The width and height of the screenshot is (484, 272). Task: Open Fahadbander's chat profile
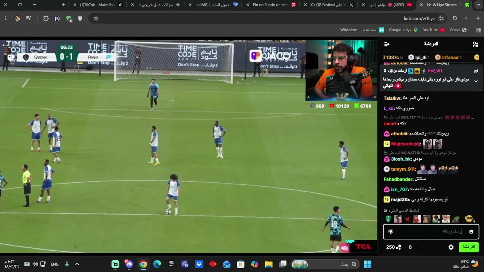coord(399,179)
